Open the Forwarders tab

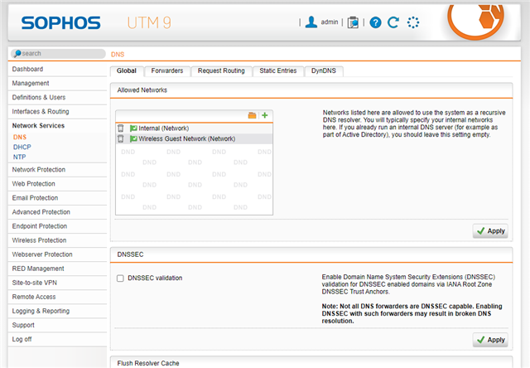pyautogui.click(x=167, y=71)
